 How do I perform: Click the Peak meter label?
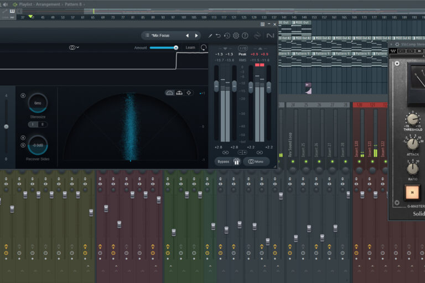(x=242, y=54)
